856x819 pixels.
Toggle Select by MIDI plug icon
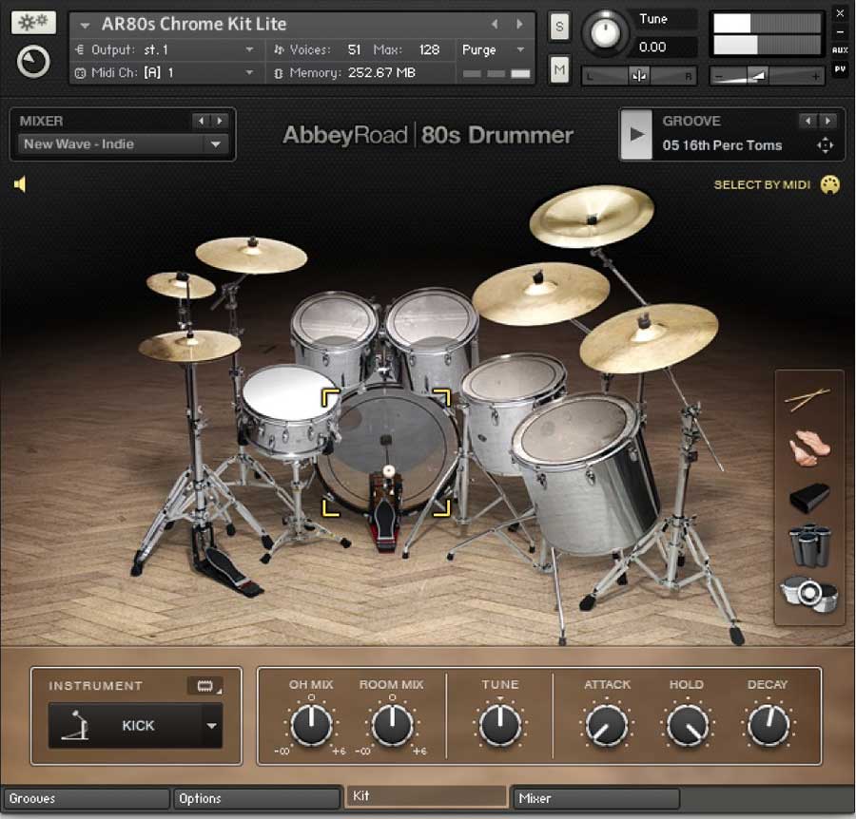click(x=829, y=185)
